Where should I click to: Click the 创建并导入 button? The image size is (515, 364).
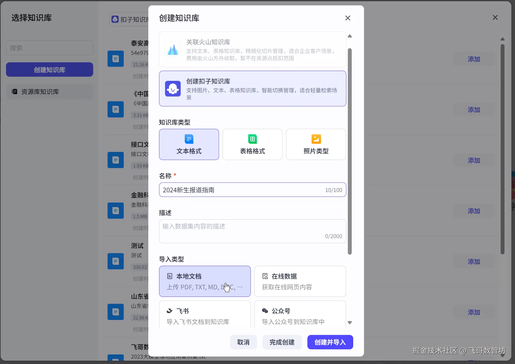[x=330, y=342]
